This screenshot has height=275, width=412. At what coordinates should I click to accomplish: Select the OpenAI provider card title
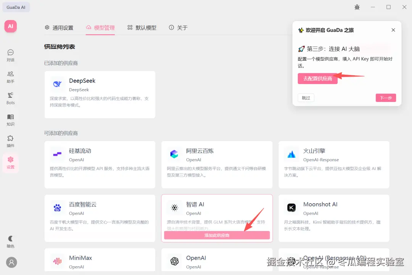tap(196, 258)
